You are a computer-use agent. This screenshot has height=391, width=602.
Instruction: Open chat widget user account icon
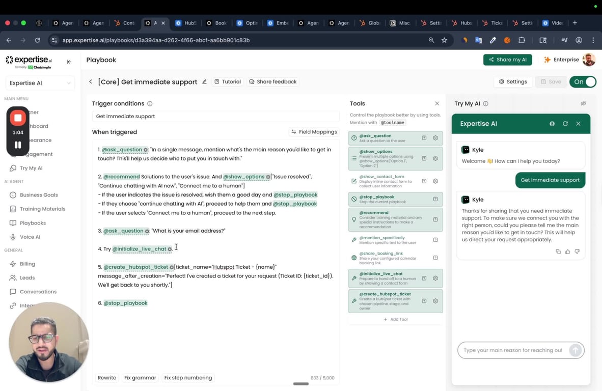552,124
